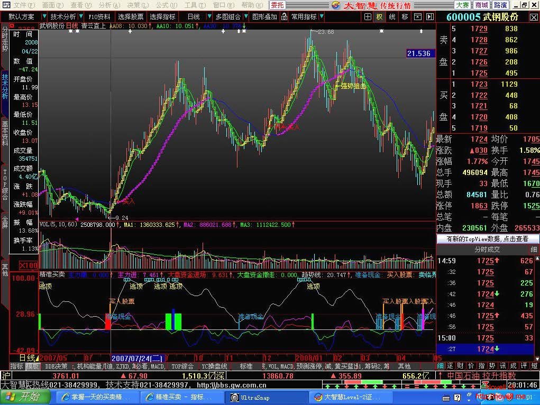Screen dimensions: 540x405
Task: Select the 价 tab at the bottom right
Action: [x=471, y=366]
